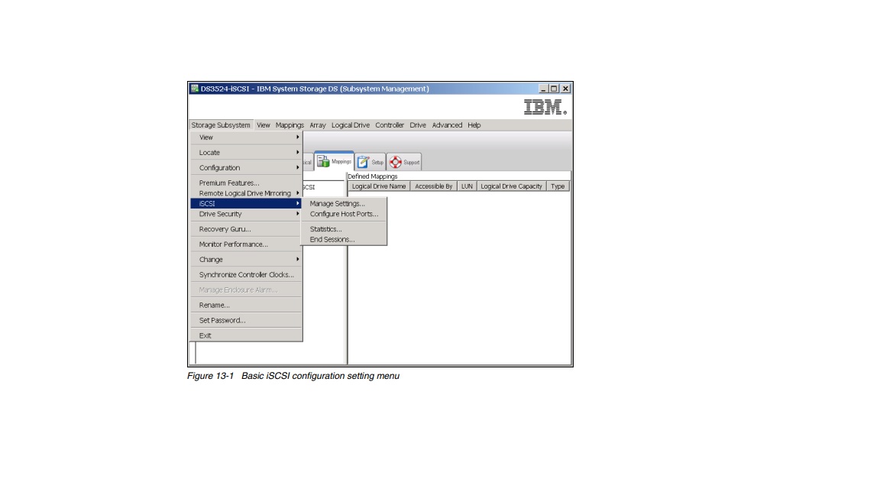
Task: Open the Advanced menu in menu bar
Action: tap(447, 125)
